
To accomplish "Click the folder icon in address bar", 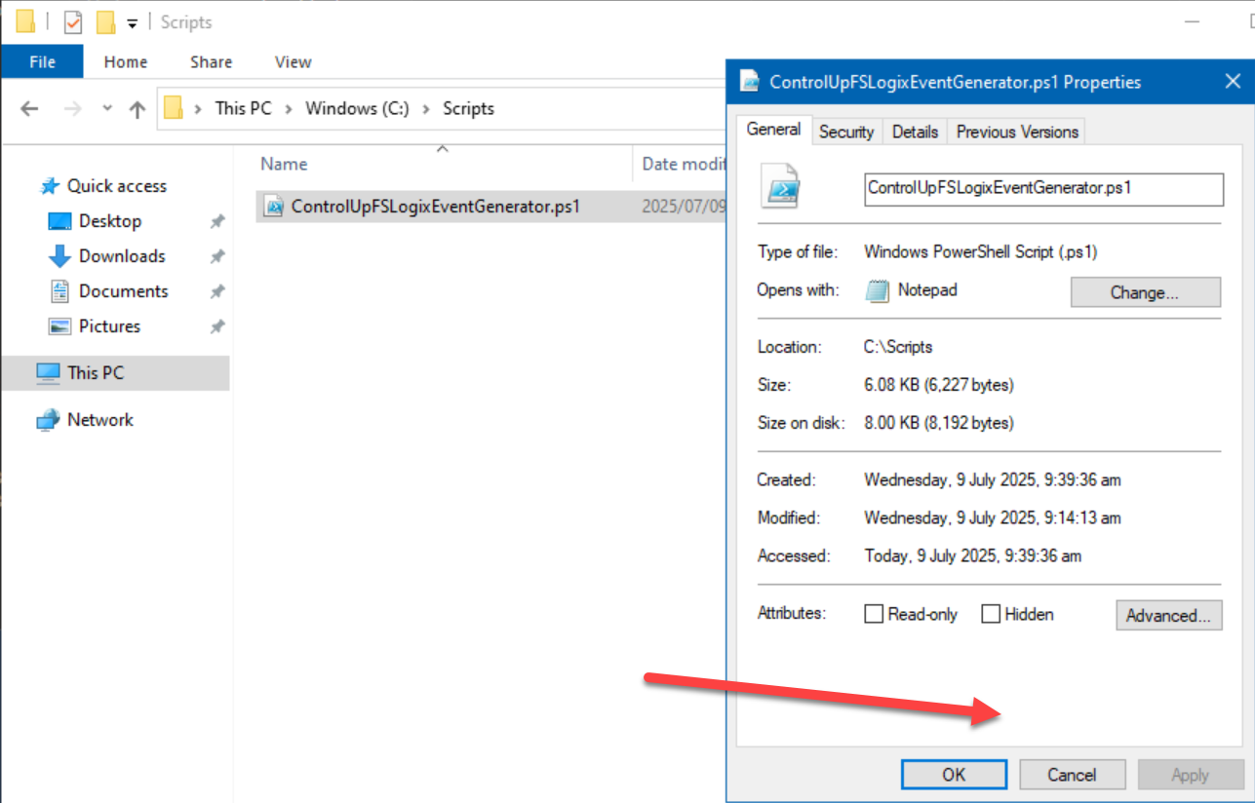I will click(174, 108).
